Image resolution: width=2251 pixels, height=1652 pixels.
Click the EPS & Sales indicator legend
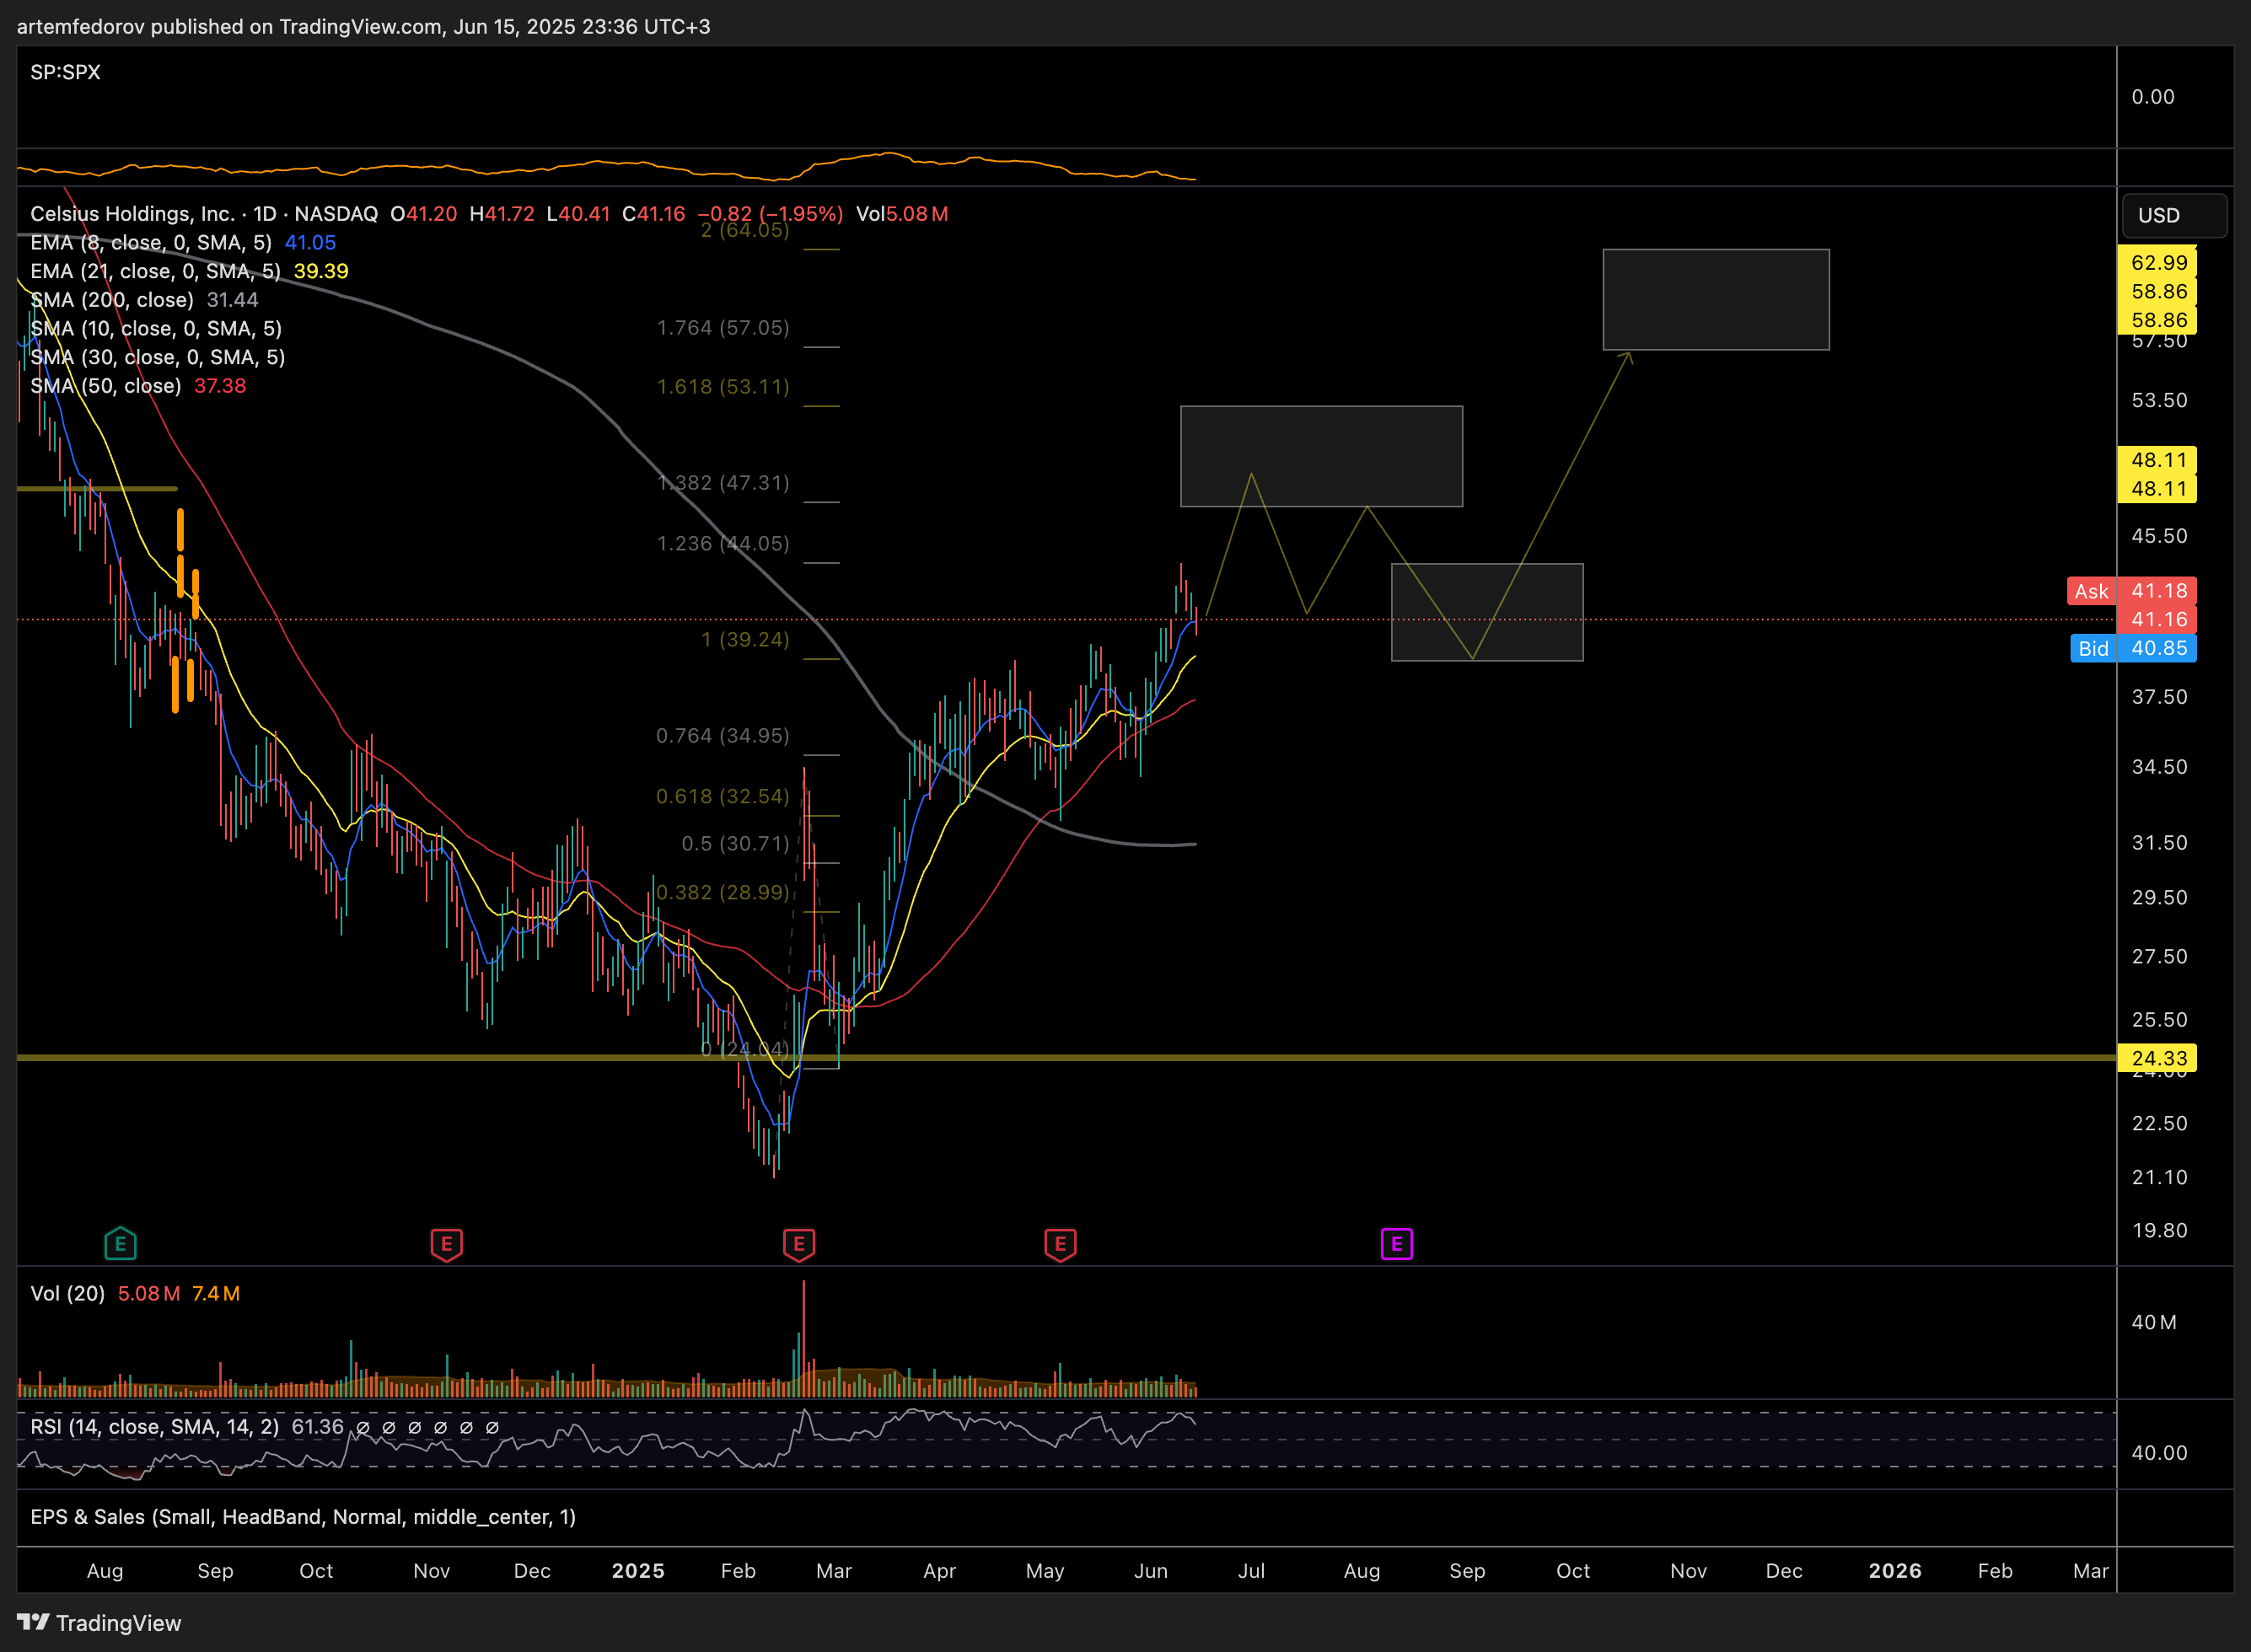pos(303,1516)
